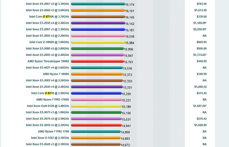The height and width of the screenshot is (147, 229).
Task: Click the $374.45 price link
Action: (x=202, y=93)
